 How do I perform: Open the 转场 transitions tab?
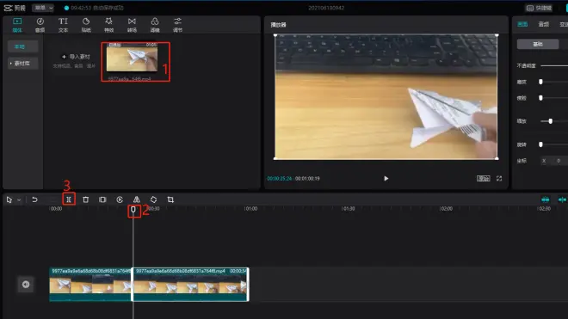coord(132,25)
